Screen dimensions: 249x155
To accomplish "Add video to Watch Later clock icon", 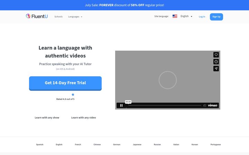I will [216, 62].
